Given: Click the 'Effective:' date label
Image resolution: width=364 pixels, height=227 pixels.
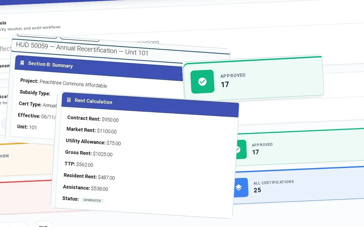Looking at the screenshot, I should pyautogui.click(x=29, y=115).
